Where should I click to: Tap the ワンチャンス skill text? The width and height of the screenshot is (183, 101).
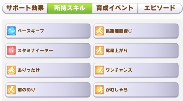click(x=119, y=70)
